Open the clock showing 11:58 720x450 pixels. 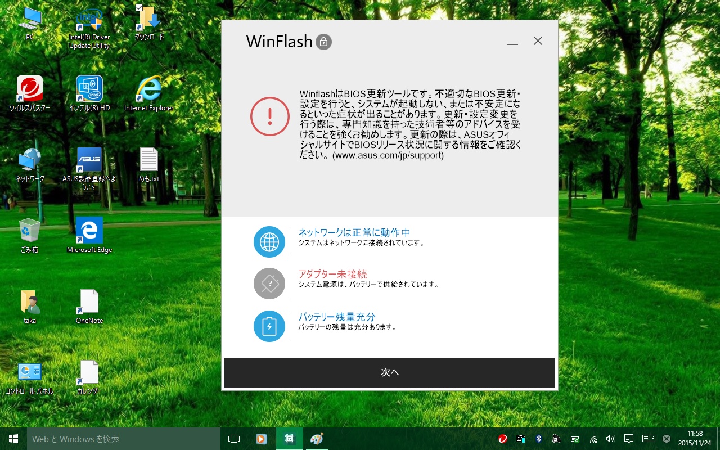click(695, 439)
